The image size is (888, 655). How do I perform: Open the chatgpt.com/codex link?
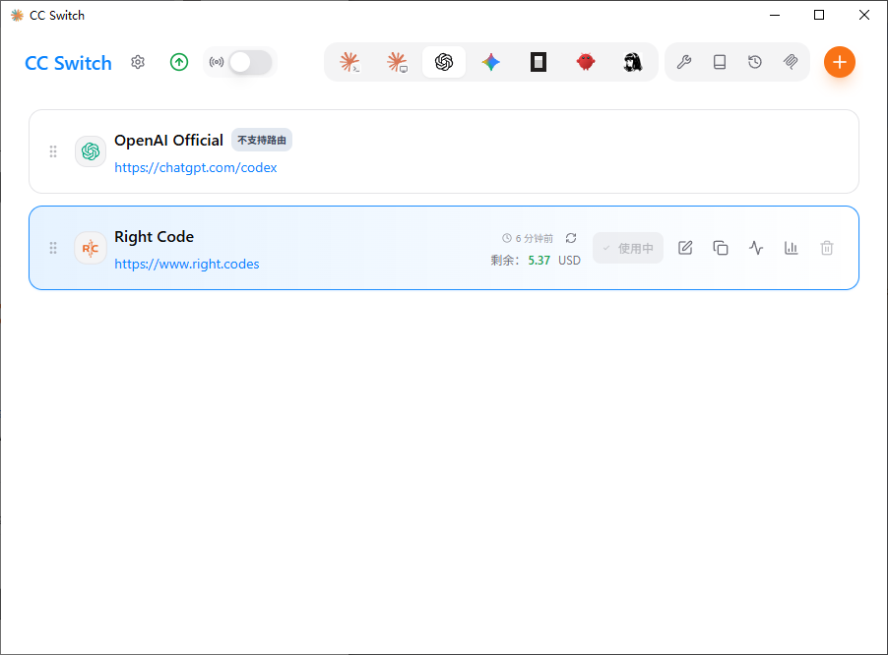[x=195, y=167]
